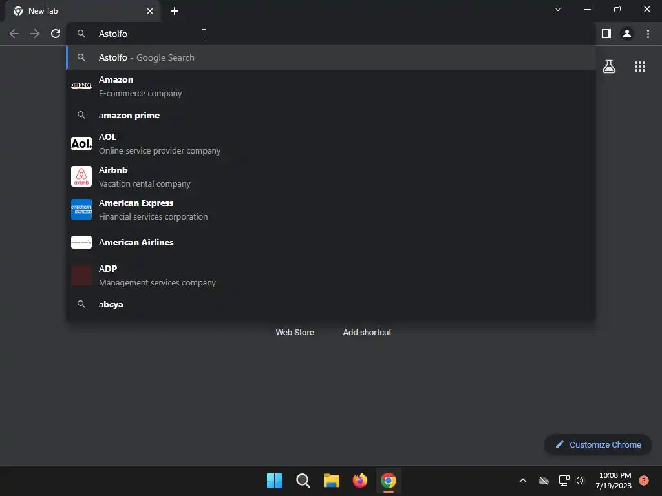Open a new tab with plus button
Image resolution: width=662 pixels, height=496 pixels.
[175, 11]
